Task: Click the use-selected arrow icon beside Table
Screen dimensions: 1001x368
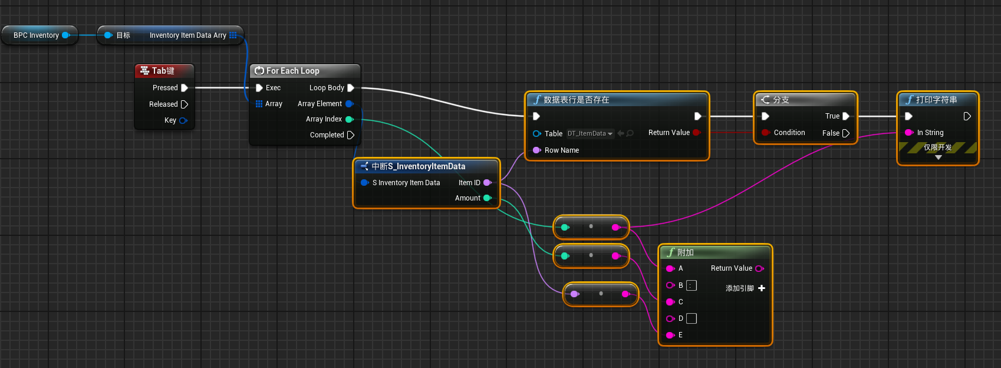Action: pos(621,134)
